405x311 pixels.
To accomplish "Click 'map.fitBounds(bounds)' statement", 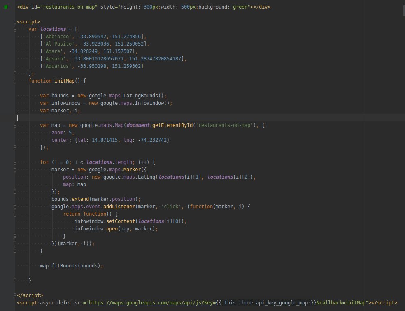I will point(71,266).
